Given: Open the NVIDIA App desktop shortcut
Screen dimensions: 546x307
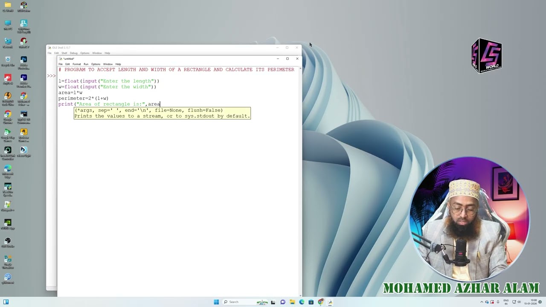Looking at the screenshot, I should (8, 224).
